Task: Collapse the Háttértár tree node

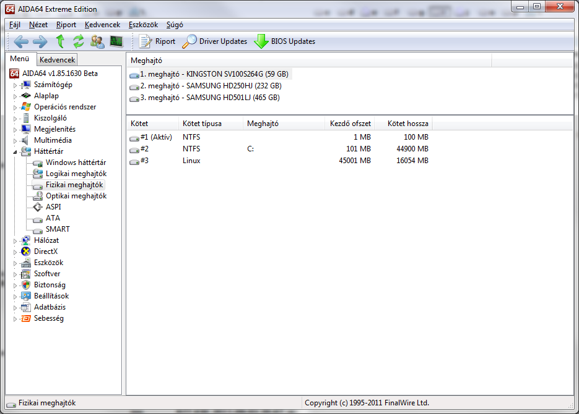Action: tap(15, 152)
